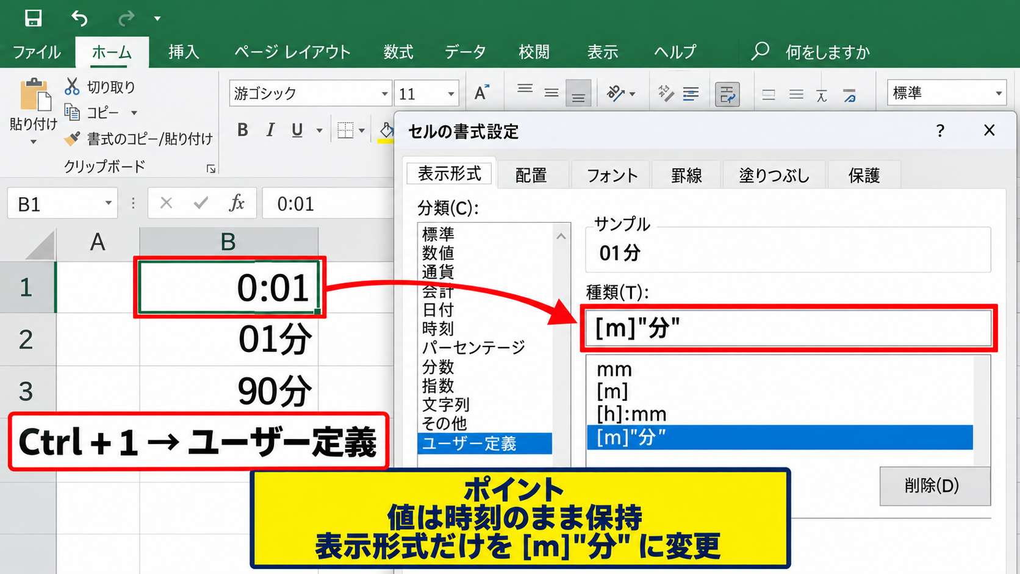
Task: Open the number format dropdown 標準
Action: coord(999,93)
